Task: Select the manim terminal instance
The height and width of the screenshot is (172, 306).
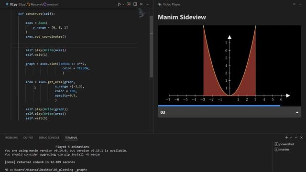Action: coord(282,150)
